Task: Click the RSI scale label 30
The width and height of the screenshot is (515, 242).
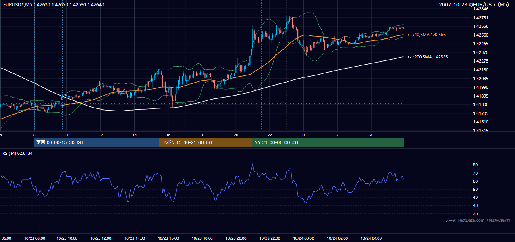Action: 476,206
